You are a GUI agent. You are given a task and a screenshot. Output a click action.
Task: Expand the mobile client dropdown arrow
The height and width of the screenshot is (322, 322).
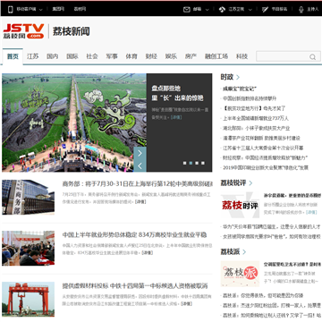[x=41, y=10]
